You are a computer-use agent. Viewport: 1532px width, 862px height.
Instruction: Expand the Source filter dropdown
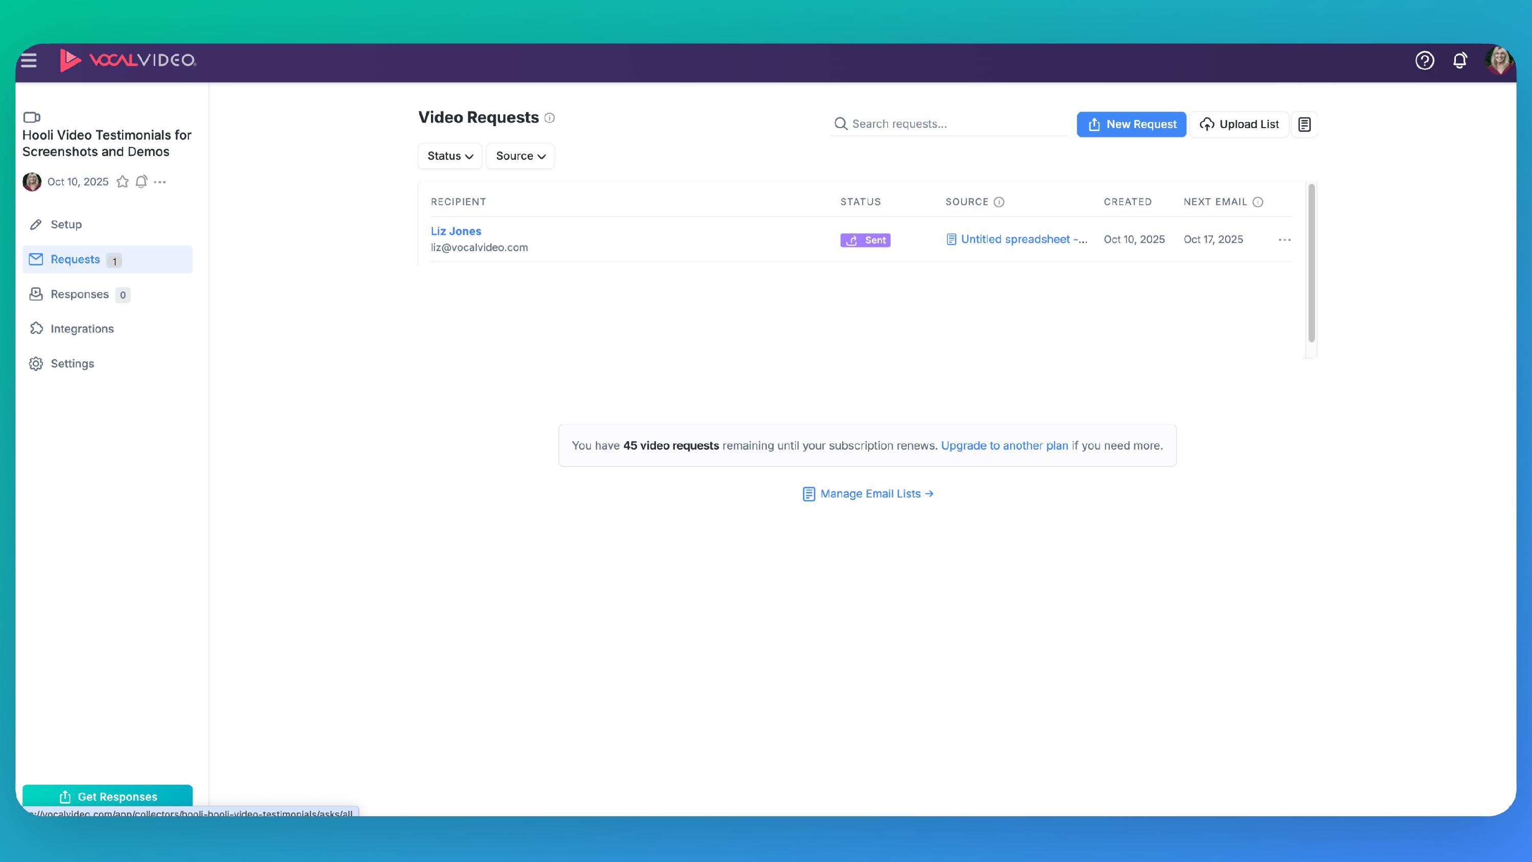pyautogui.click(x=520, y=156)
